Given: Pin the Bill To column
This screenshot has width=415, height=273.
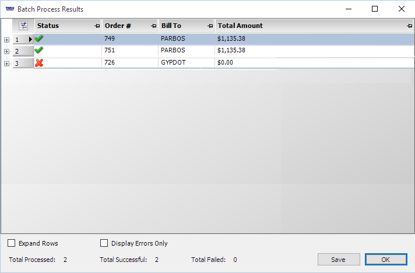Looking at the screenshot, I should pyautogui.click(x=210, y=26).
